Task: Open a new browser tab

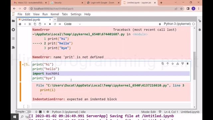Action: click(x=161, y=3)
